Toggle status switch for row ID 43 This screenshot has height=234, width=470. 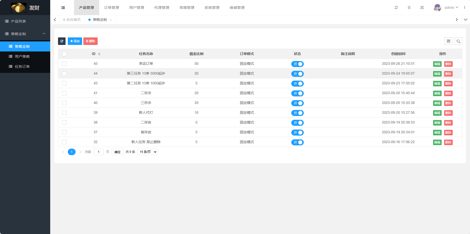click(298, 84)
